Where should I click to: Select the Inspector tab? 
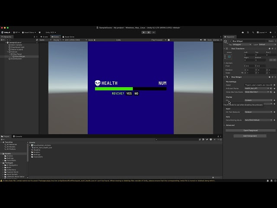(229, 37)
